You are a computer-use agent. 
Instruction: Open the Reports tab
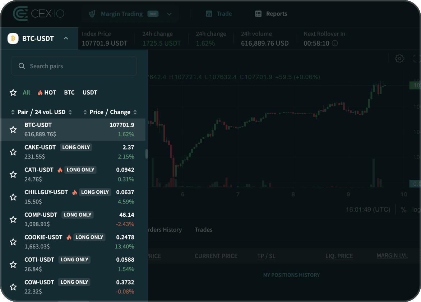point(271,14)
